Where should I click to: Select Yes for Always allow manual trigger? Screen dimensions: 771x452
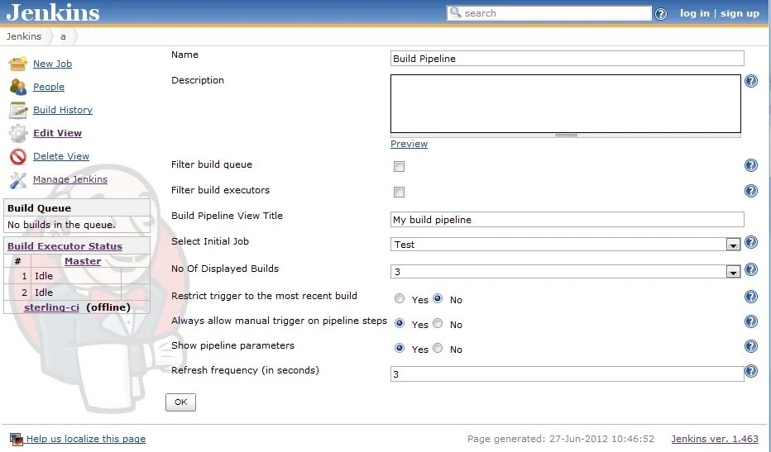point(400,323)
